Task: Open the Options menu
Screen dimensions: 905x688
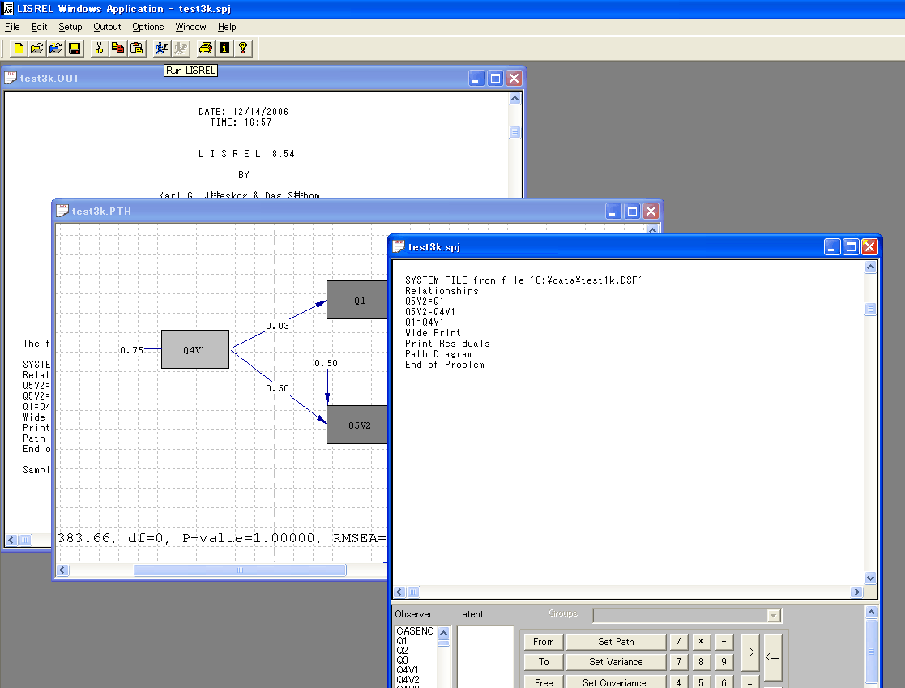Action: (147, 27)
